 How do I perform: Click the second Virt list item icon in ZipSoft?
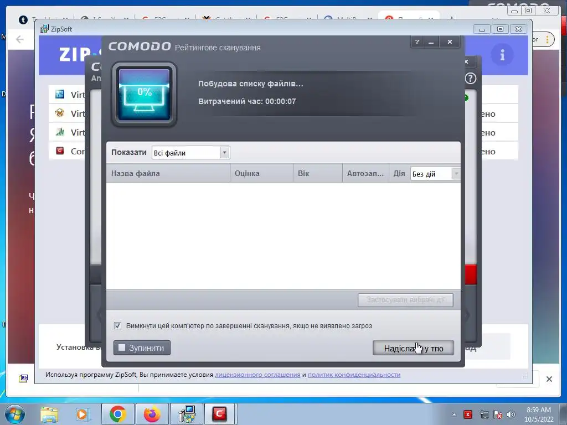coord(60,113)
